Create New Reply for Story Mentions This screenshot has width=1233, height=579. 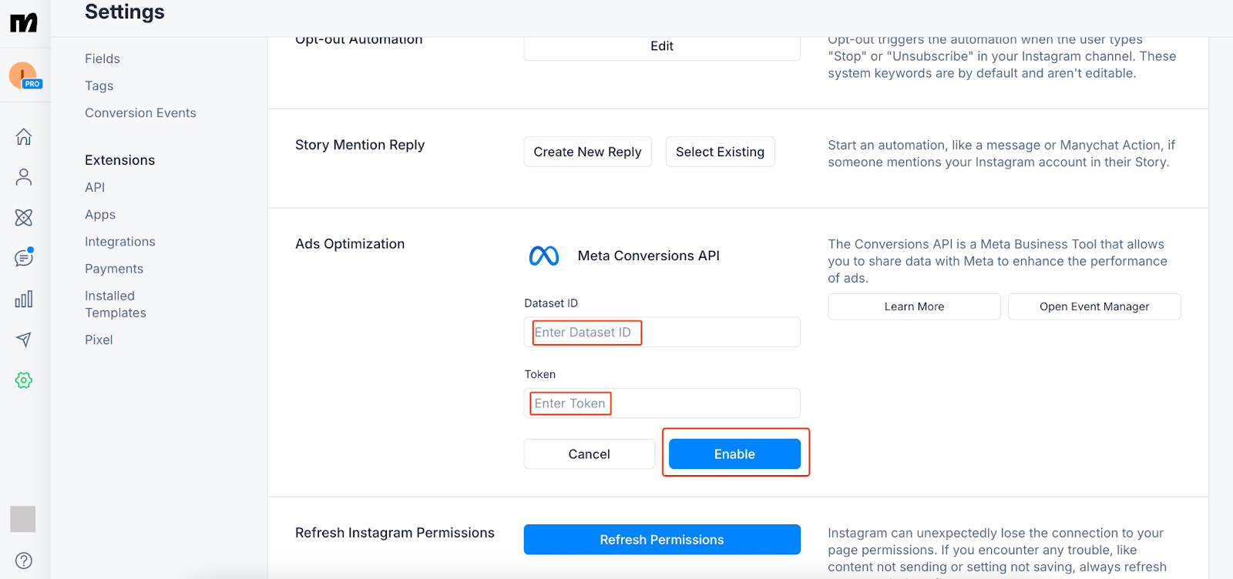coord(586,152)
